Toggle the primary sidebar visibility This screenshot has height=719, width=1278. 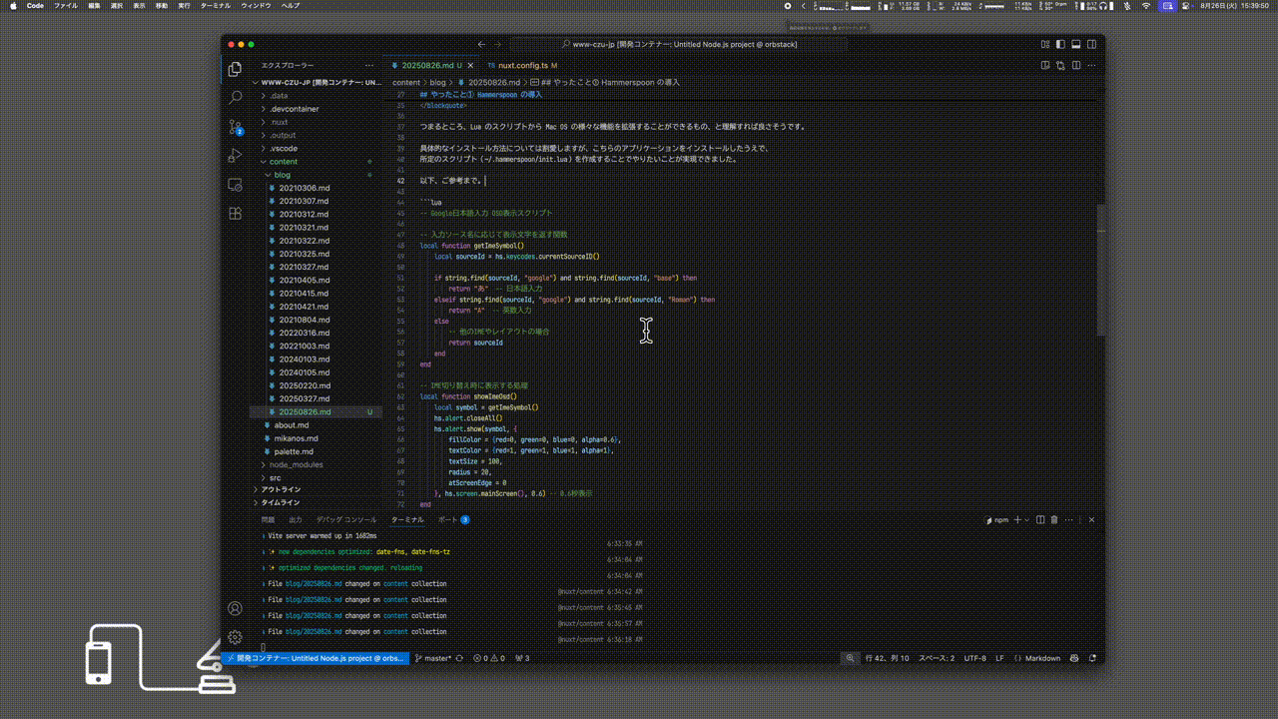pos(1060,44)
